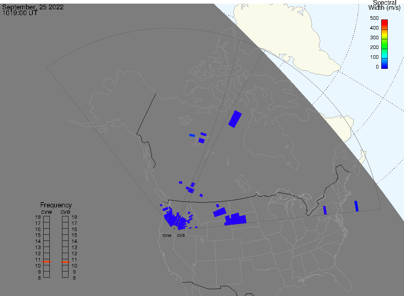Click the date text 'September, 25 2022'

coord(33,7)
